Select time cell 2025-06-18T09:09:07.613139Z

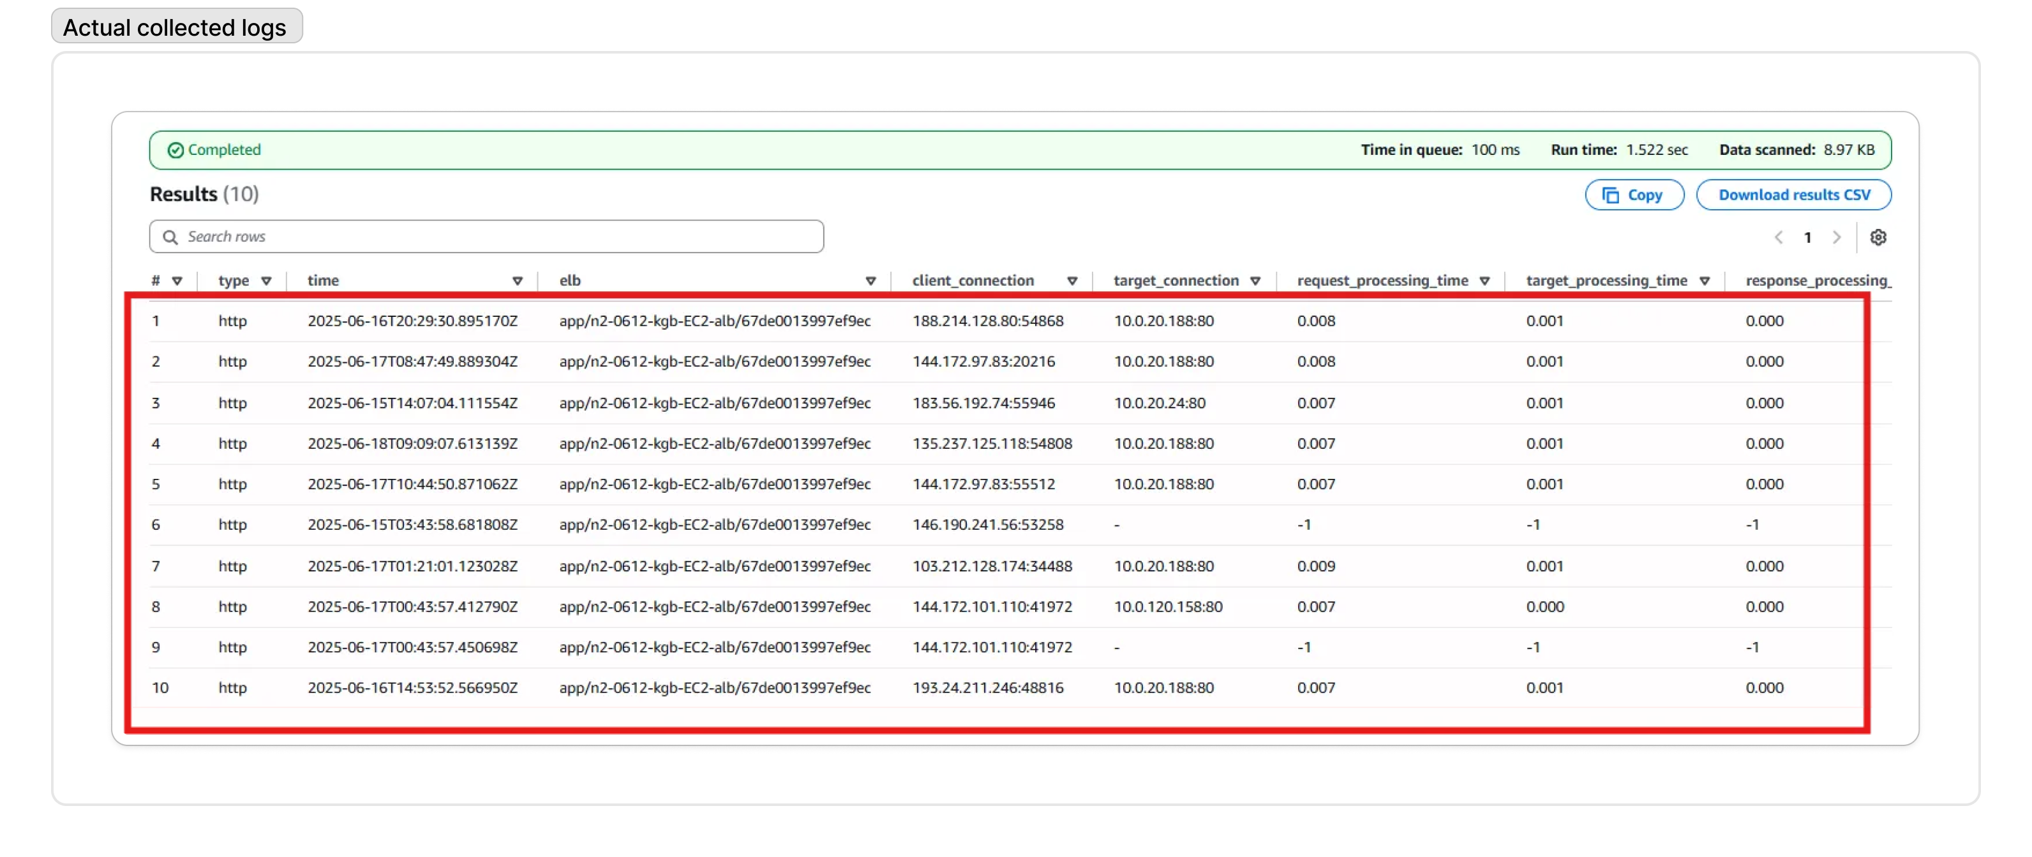[412, 443]
